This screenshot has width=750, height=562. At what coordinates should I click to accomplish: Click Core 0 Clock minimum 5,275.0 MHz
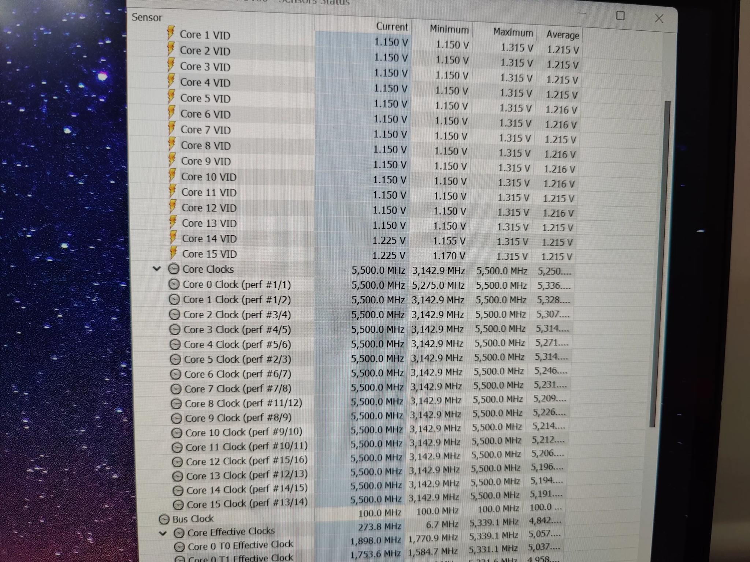(x=438, y=285)
